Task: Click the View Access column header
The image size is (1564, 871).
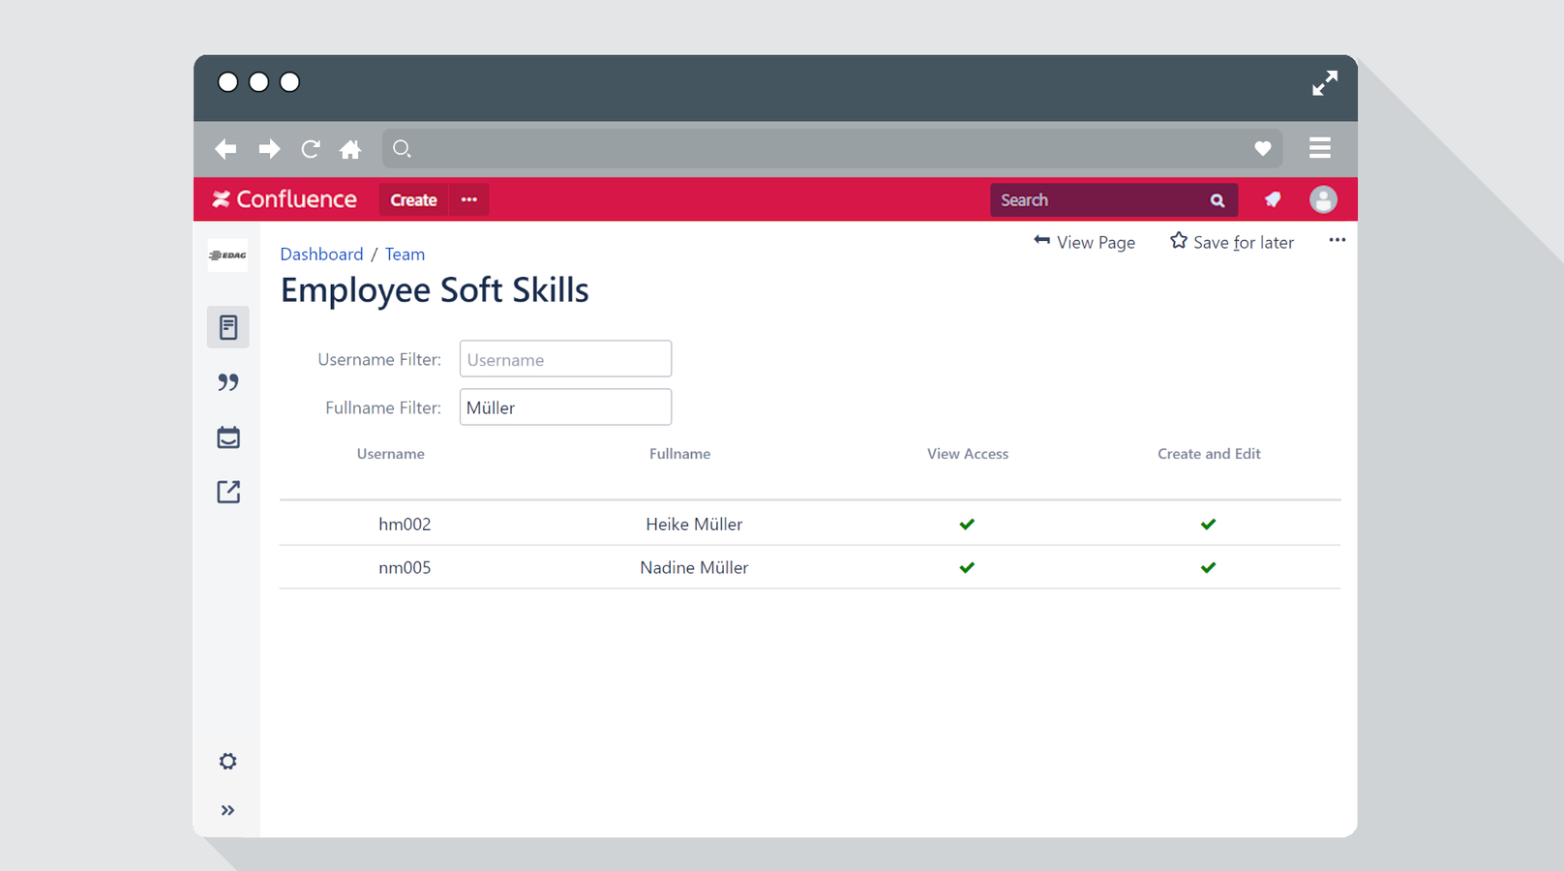Action: point(968,454)
